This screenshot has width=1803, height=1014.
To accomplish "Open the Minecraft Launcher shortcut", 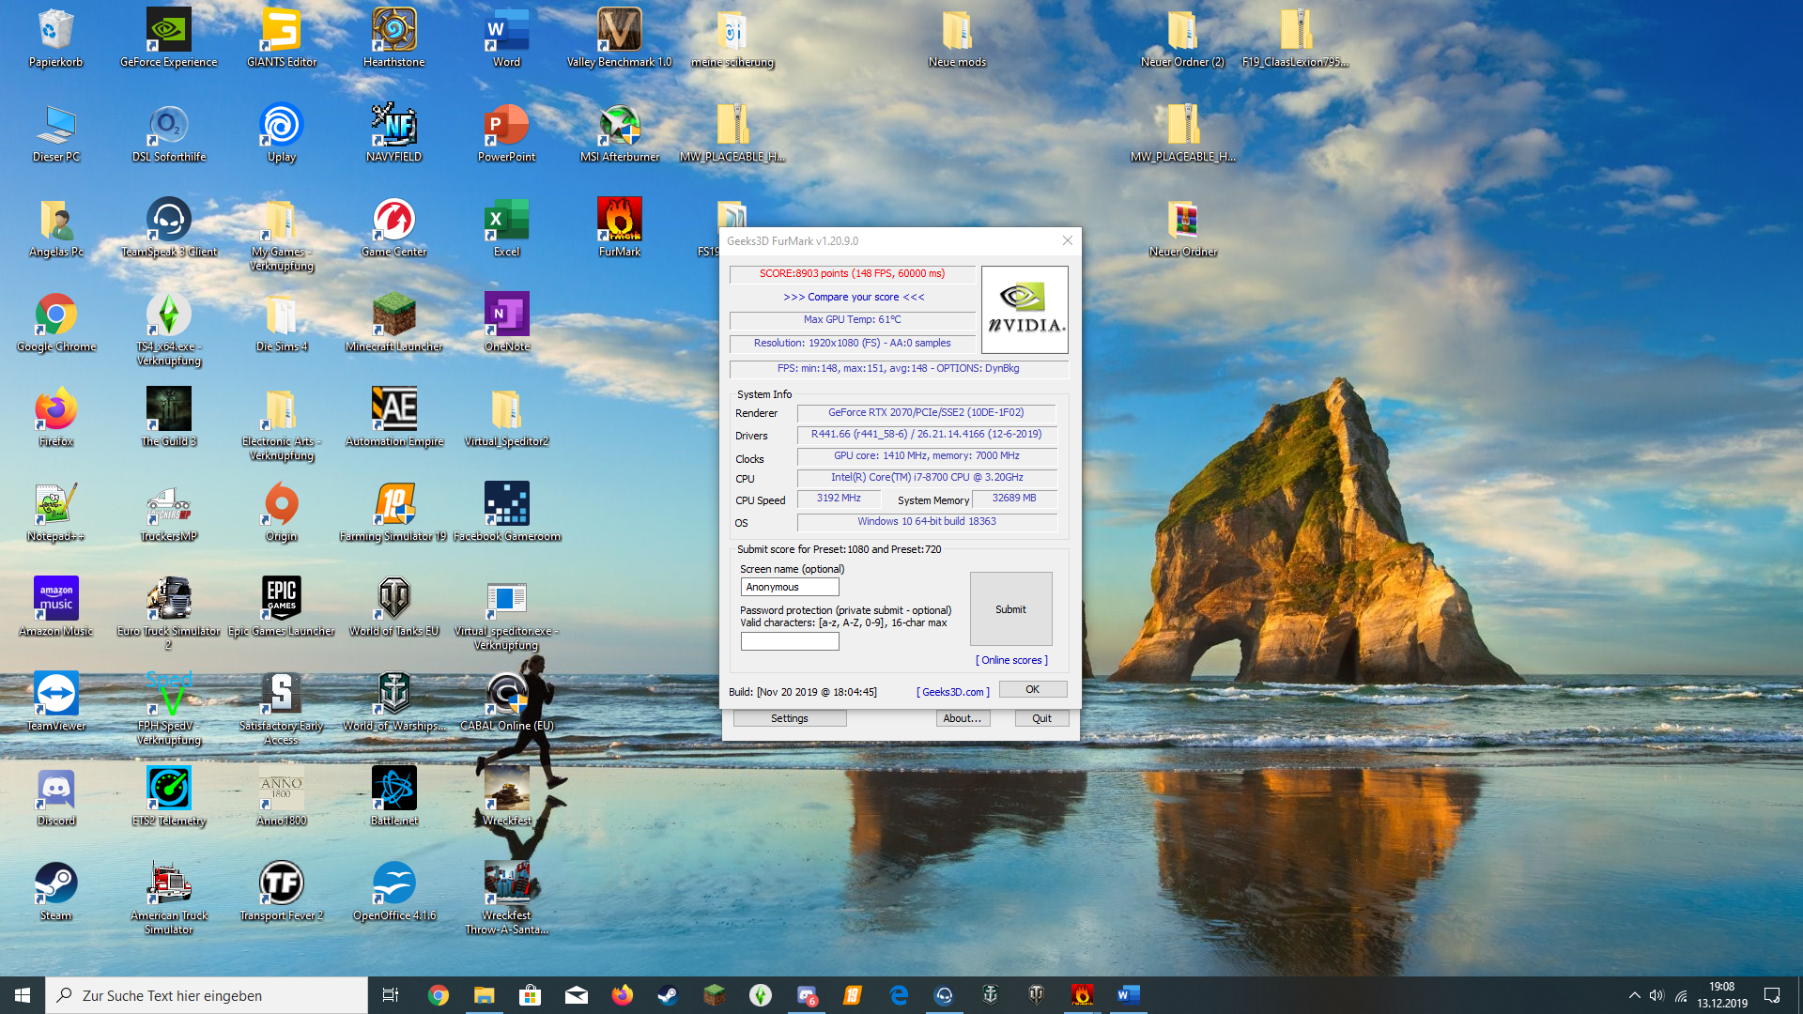I will (394, 323).
